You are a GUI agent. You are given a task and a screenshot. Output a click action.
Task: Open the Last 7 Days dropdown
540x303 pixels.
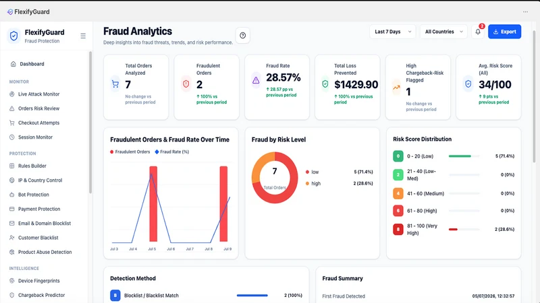[393, 32]
